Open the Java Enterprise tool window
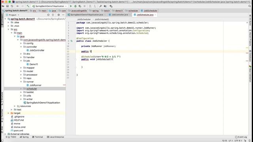253x142 pixels. coord(55,137)
